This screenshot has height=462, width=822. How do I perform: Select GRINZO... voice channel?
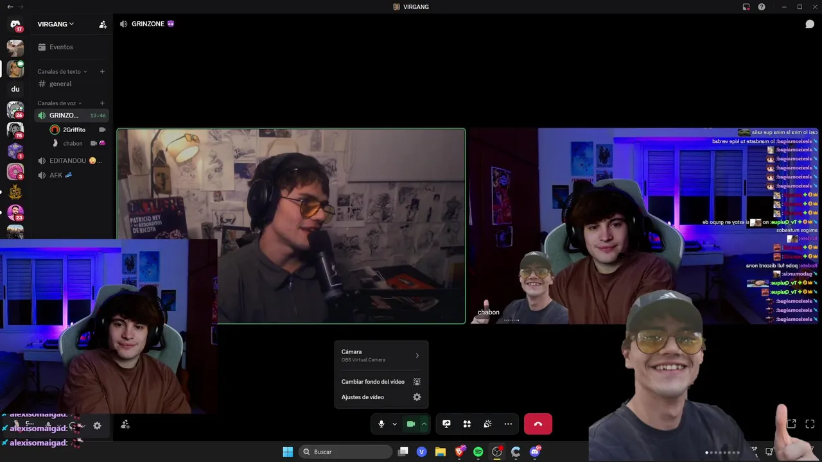71,116
